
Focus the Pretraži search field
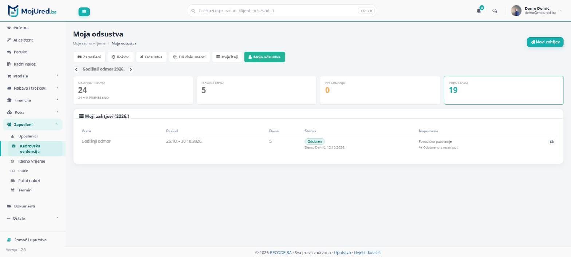tap(281, 11)
